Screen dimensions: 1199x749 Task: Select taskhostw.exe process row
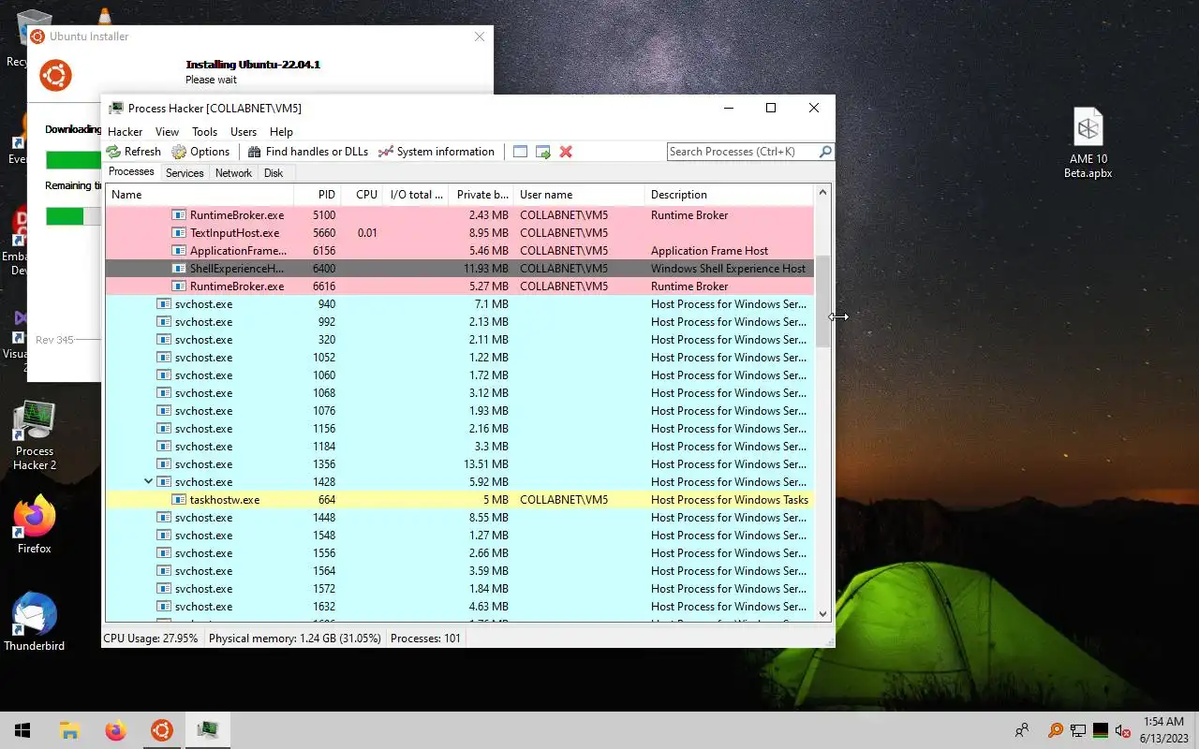tap(460, 500)
